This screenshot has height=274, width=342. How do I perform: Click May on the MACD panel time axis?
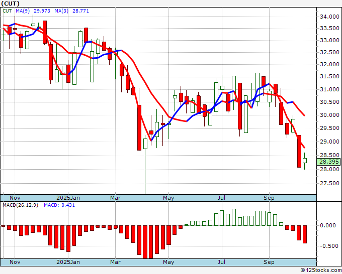click(168, 262)
